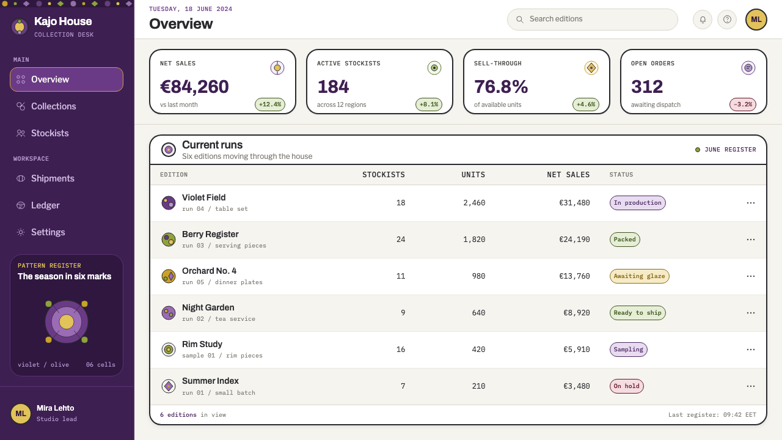Open the help question mark icon
This screenshot has width=782, height=440.
[x=727, y=20]
